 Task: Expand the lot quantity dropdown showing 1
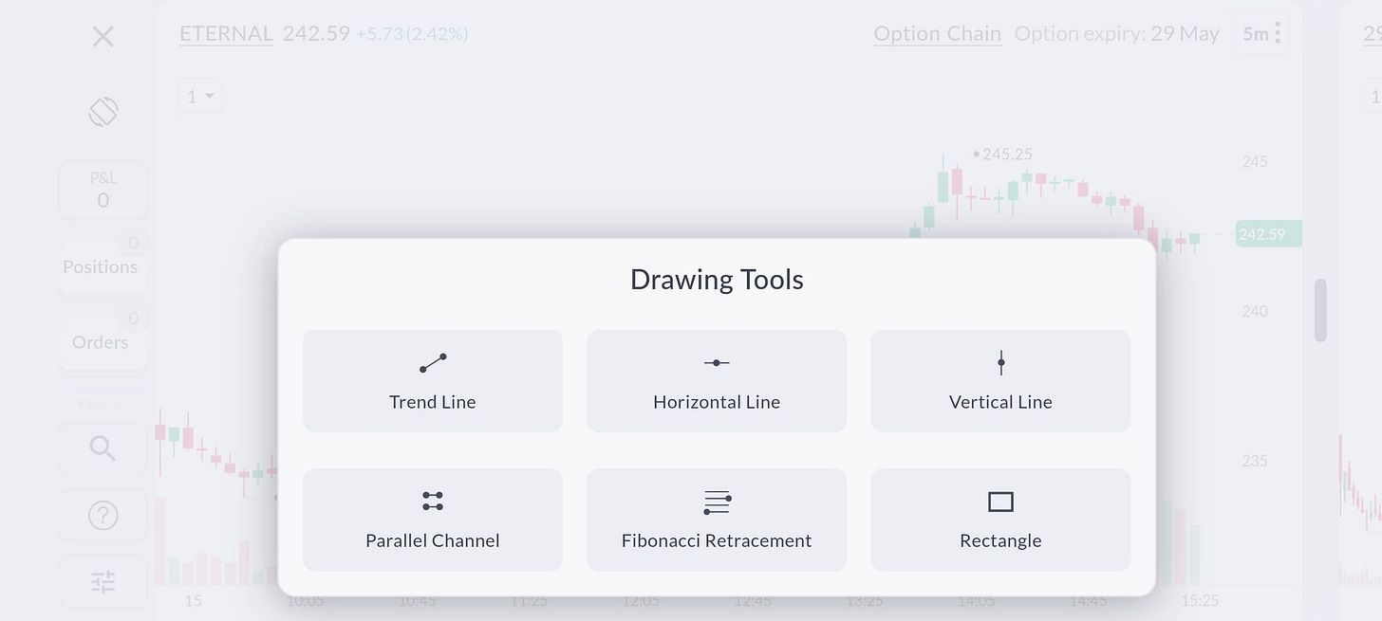200,96
